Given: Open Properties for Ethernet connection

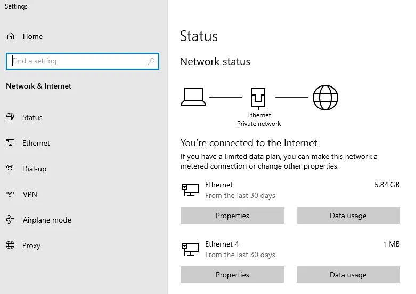Looking at the screenshot, I should [232, 216].
